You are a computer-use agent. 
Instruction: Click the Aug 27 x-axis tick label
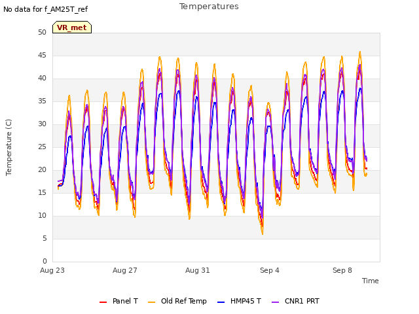pyautogui.click(x=125, y=270)
